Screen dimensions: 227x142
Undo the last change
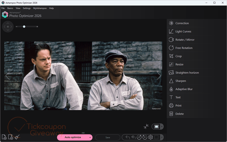pos(128,137)
